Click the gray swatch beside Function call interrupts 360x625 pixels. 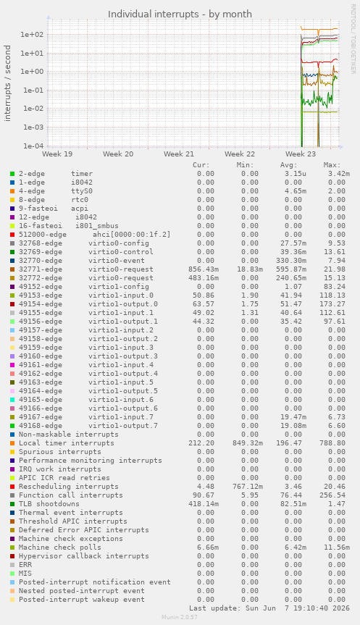tap(12, 495)
